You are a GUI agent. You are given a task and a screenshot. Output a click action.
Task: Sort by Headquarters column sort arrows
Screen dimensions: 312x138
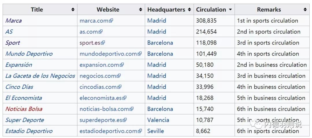pyautogui.click(x=190, y=10)
